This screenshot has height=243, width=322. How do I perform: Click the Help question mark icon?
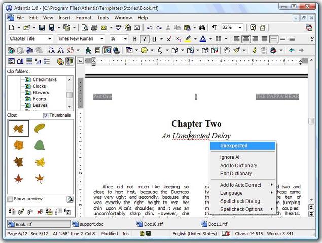(253, 28)
